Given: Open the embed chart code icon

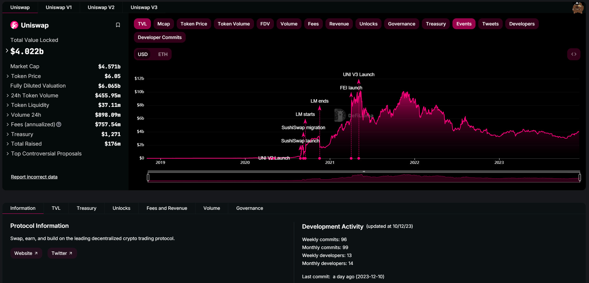Looking at the screenshot, I should pos(574,54).
